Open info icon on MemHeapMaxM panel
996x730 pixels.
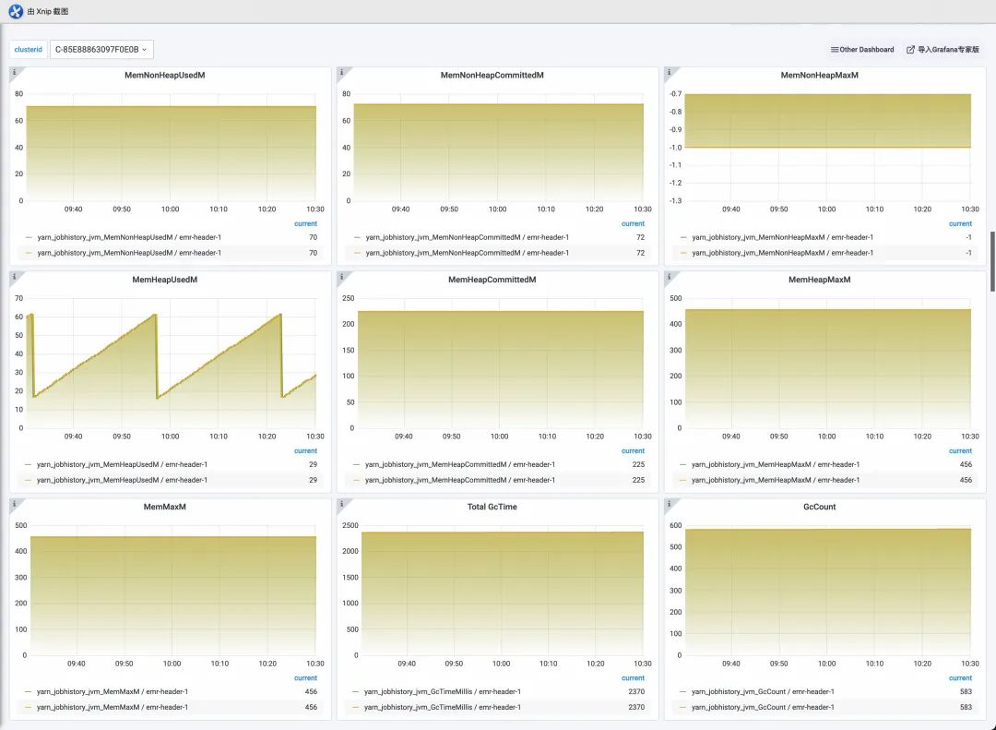(669, 277)
